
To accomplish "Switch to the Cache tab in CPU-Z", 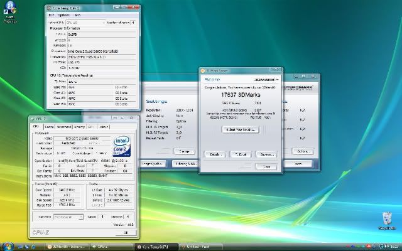I will tap(49, 127).
